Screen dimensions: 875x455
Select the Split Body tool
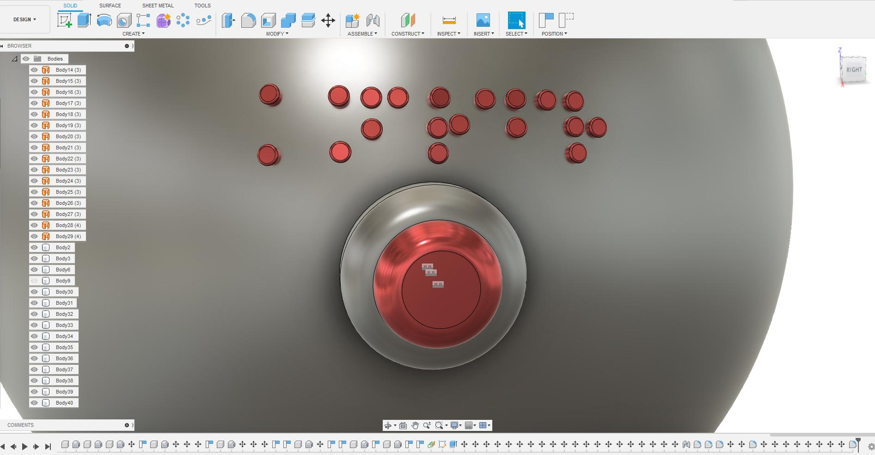click(x=308, y=20)
